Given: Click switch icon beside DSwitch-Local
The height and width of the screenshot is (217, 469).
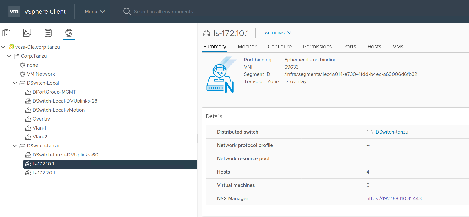Looking at the screenshot, I should click(22, 83).
